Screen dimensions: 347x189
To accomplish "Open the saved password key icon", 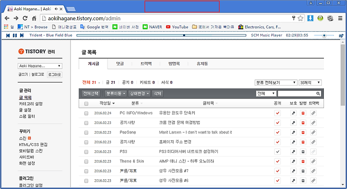I will click(294, 18).
